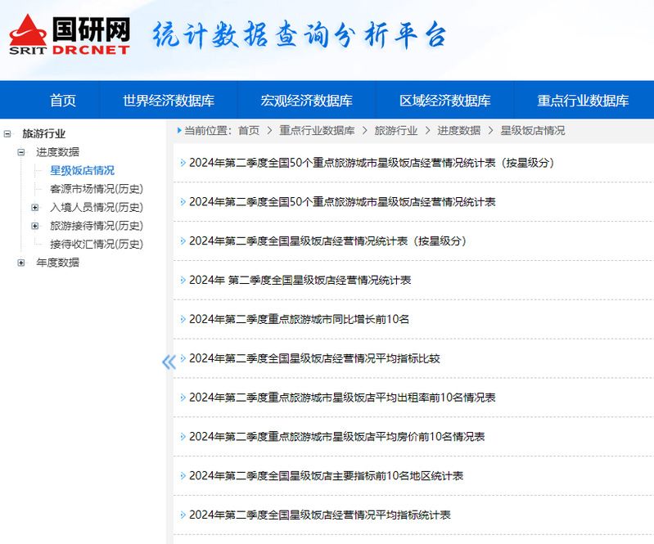
Task: Click the DRCNET logo at top left
Action: (70, 34)
